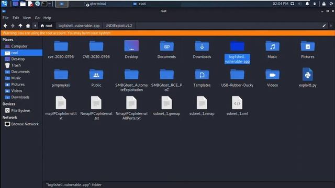This screenshot has width=335, height=188.
Task: Select the mapIPCopInternal.txt file
Action: (61, 103)
